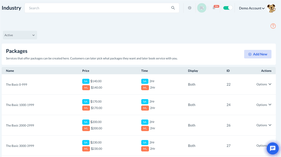Viewport: 281px width, 157px height.
Task: Open the Active status filter dropdown
Action: pyautogui.click(x=20, y=35)
